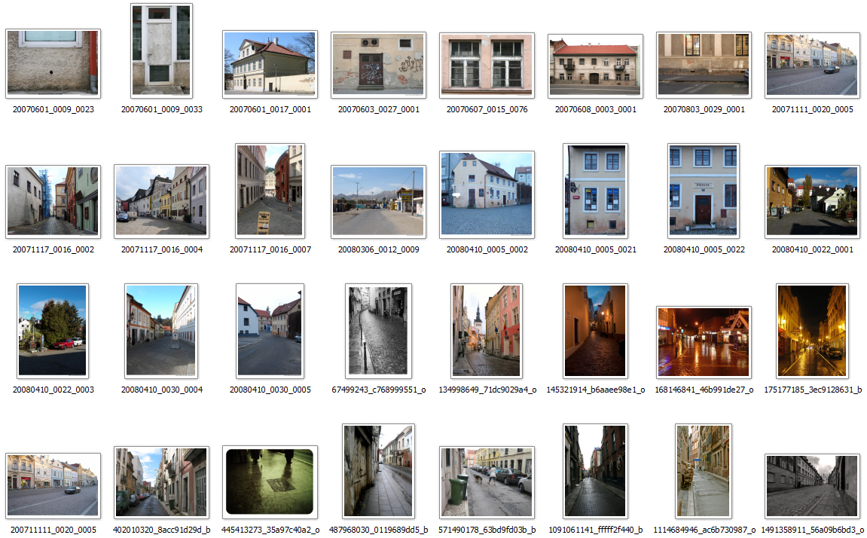Click the 20080410_0022_0003 tree thumbnail

pyautogui.click(x=53, y=331)
